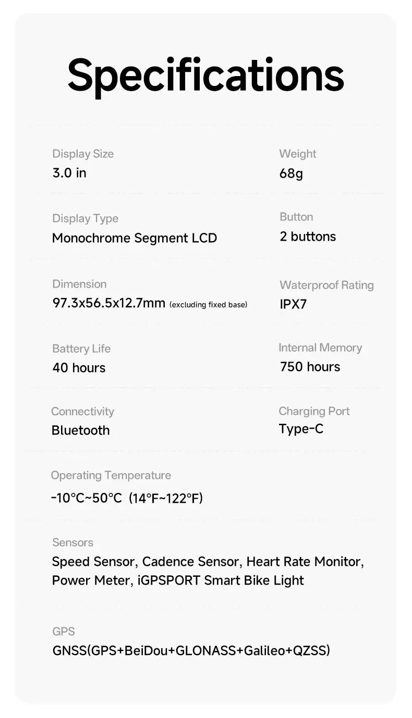Click the 750 hours memory value

tap(310, 367)
